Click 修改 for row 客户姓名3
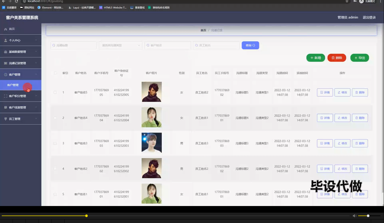 pyautogui.click(x=342, y=143)
